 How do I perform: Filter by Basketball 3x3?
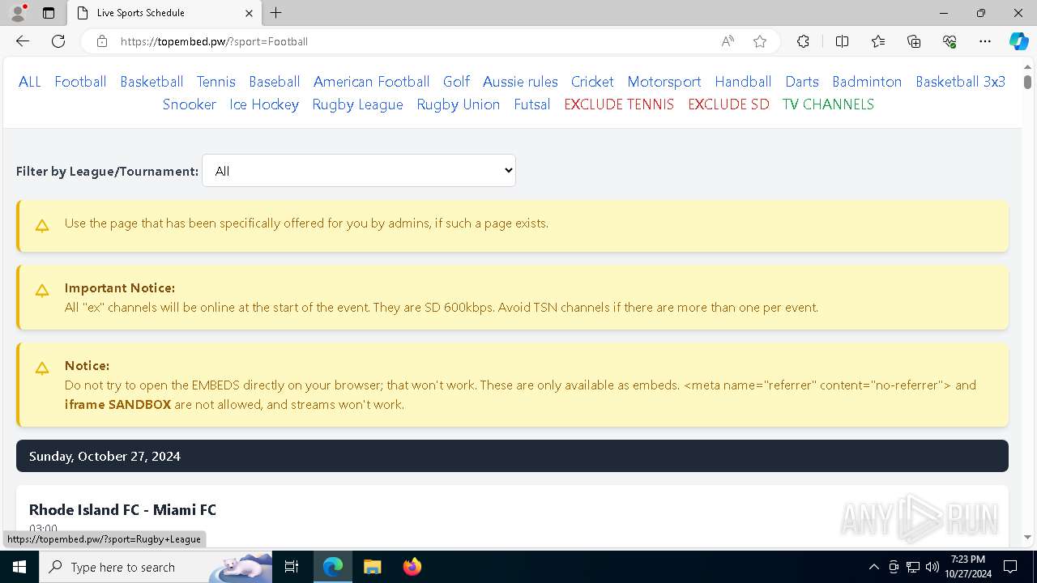(x=960, y=82)
